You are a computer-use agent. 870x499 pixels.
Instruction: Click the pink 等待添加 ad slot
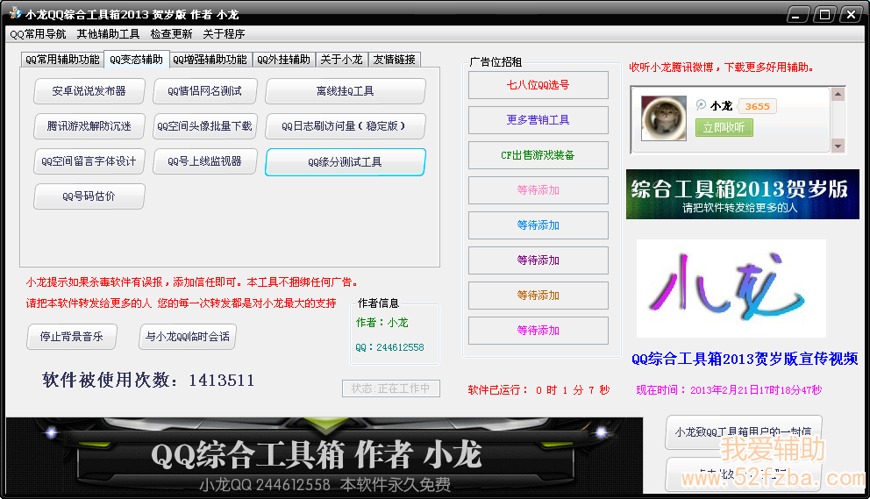(538, 189)
